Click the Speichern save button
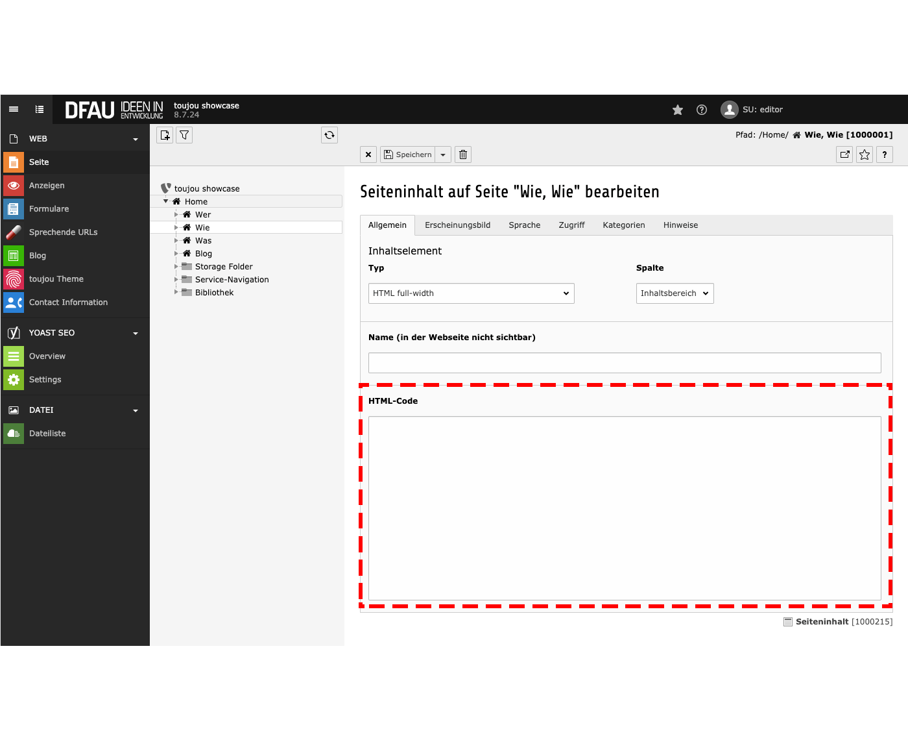 407,154
